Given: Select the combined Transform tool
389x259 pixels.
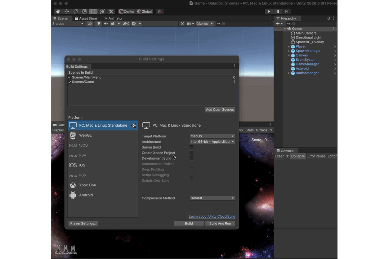Looking at the screenshot, I should [102, 12].
